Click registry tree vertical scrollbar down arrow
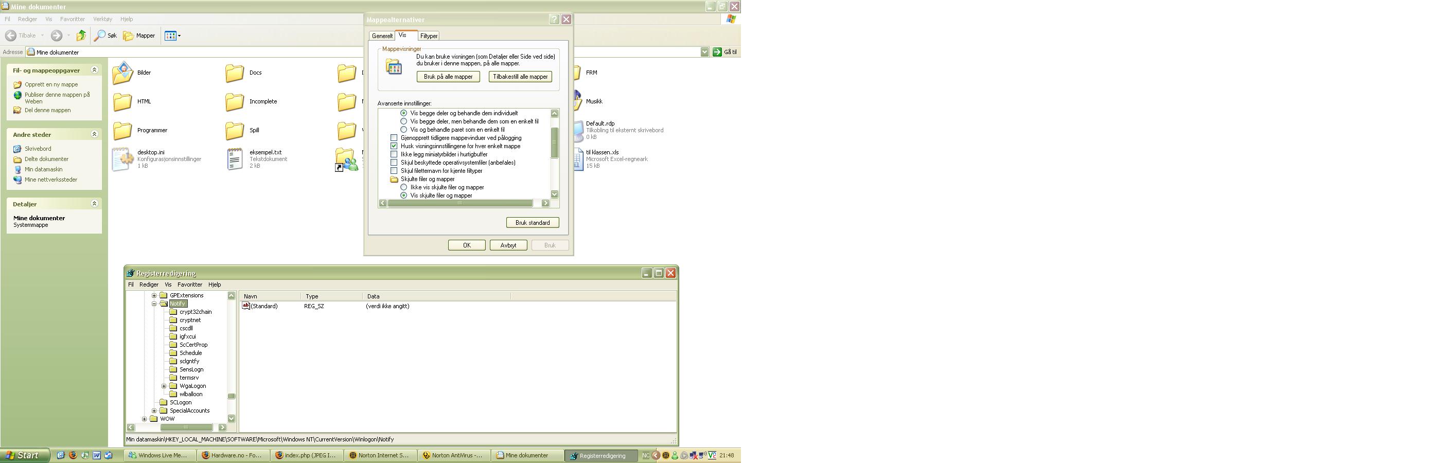Viewport: 1449px width, 463px height. [231, 419]
